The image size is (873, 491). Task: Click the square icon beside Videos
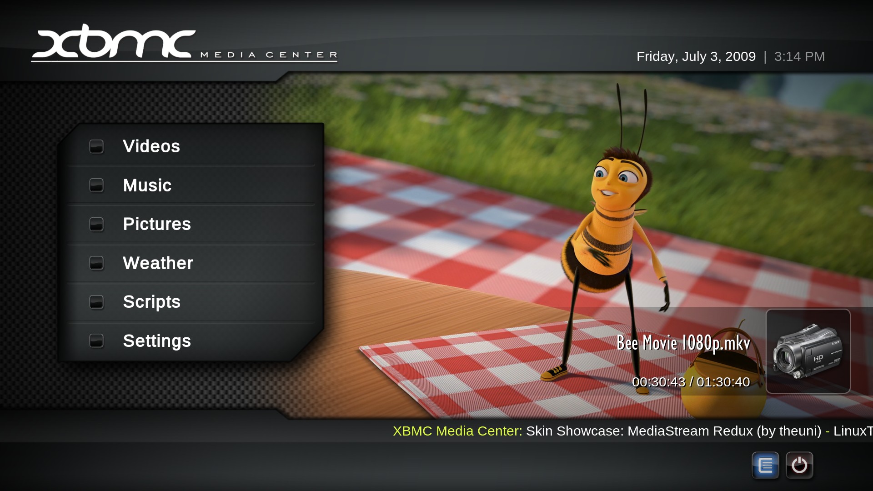click(x=96, y=146)
